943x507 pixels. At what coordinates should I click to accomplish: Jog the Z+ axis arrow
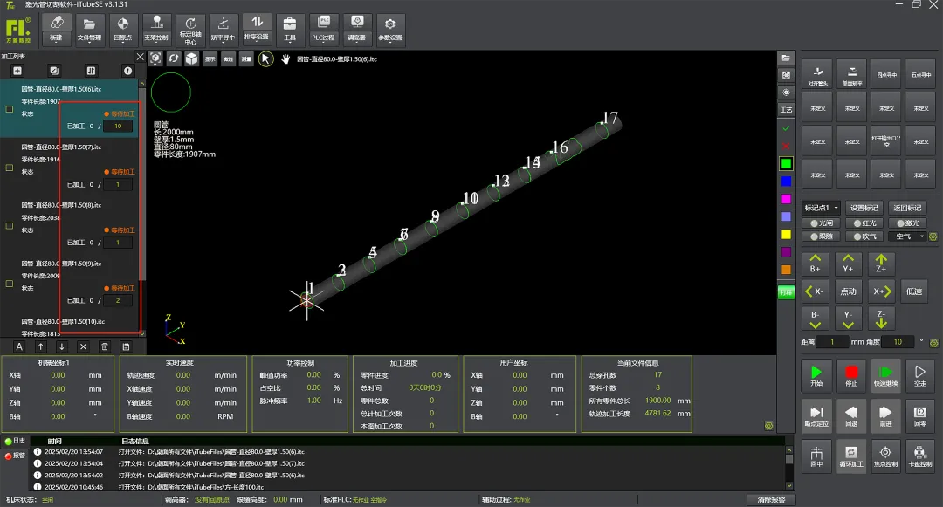881,264
